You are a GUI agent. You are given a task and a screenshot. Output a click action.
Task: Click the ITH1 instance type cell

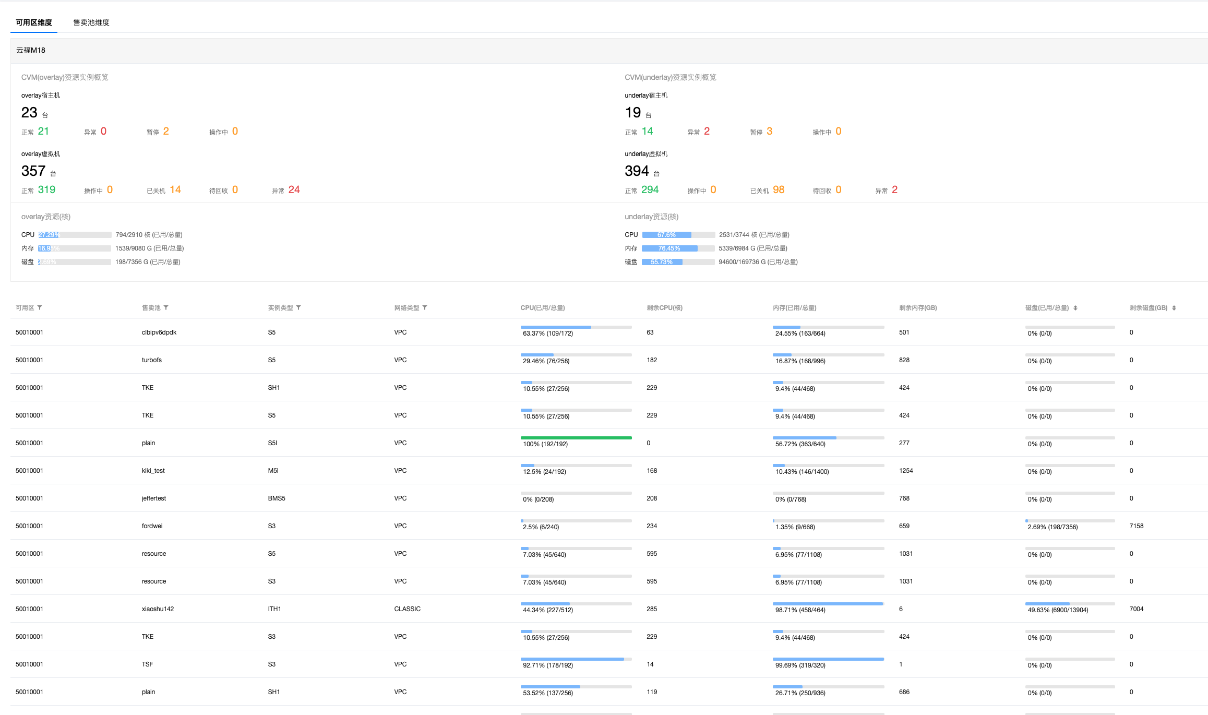tap(274, 609)
